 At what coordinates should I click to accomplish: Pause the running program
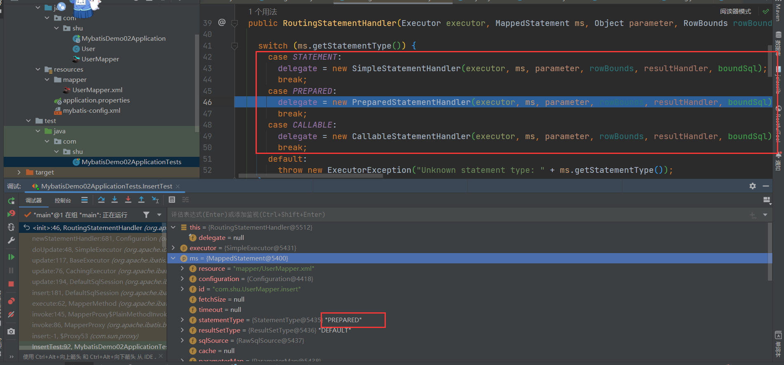11,270
